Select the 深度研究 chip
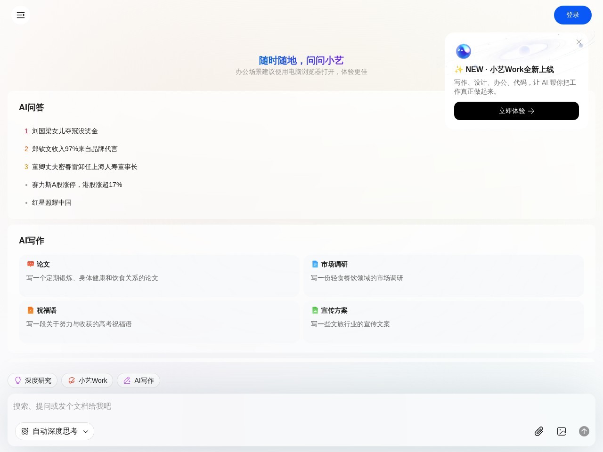This screenshot has height=452, width=603. (33, 380)
